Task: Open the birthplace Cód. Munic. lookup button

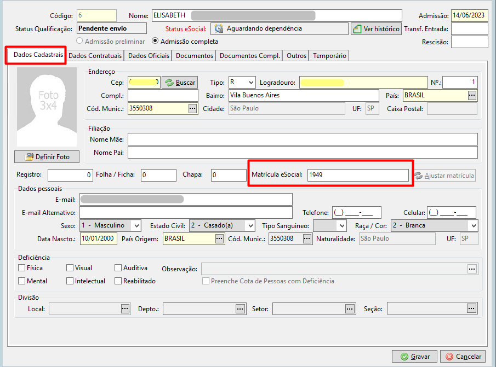Action: tap(307, 238)
